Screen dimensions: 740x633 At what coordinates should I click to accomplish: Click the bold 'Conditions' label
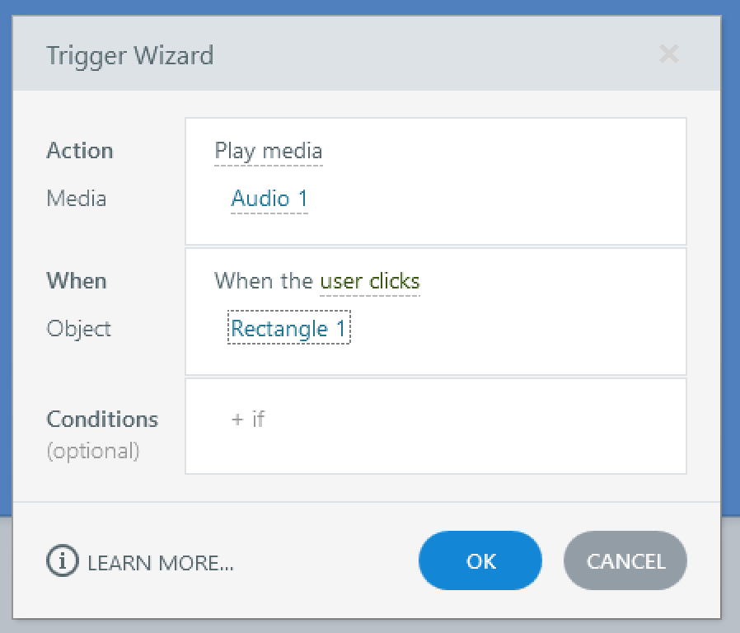(102, 419)
